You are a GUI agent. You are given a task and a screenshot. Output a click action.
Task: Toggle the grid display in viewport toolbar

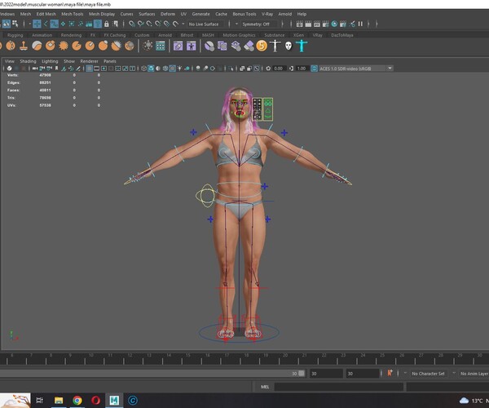[x=89, y=69]
